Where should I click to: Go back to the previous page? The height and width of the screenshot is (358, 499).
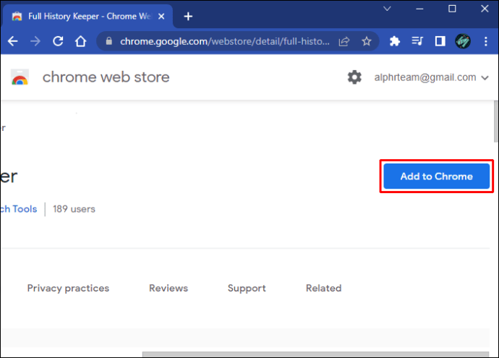[13, 41]
